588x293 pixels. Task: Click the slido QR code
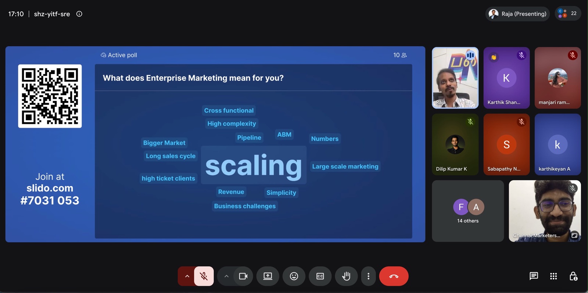[50, 96]
